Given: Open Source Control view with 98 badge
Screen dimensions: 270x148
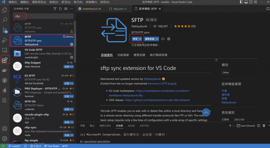Looking at the screenshot, I should 5,30.
